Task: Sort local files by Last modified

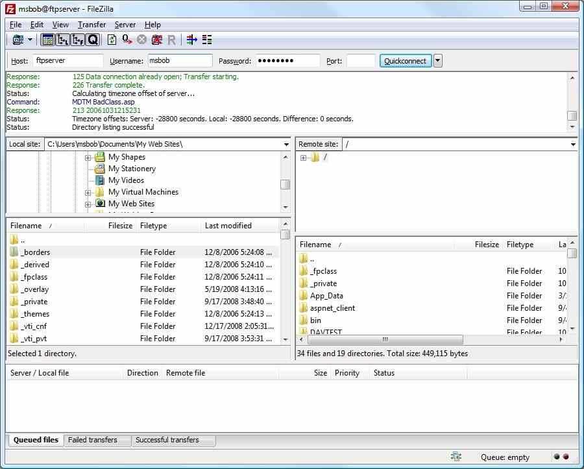Action: pos(240,226)
